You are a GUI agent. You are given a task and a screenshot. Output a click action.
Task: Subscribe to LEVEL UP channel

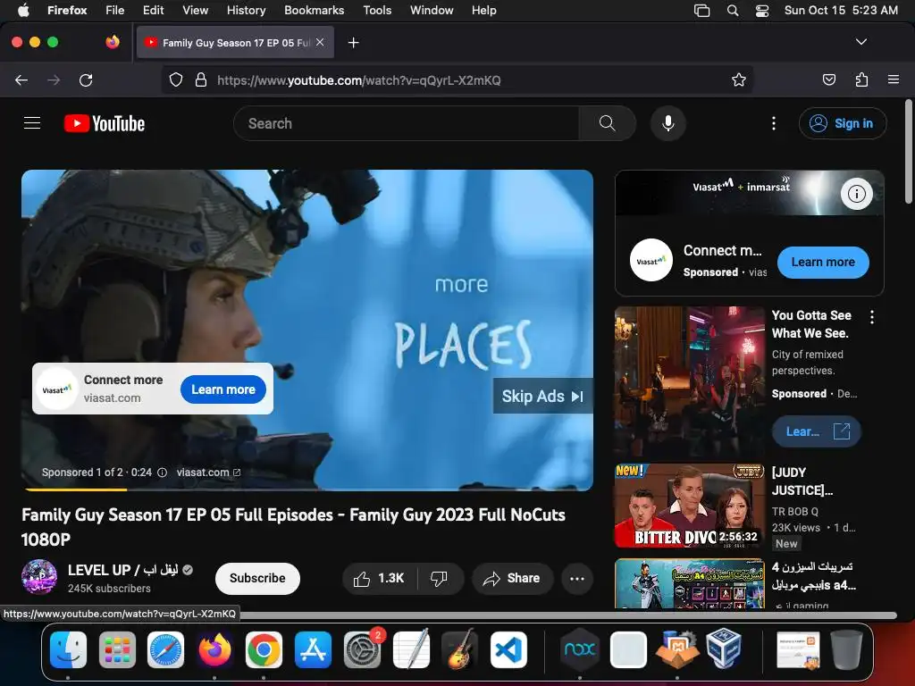[257, 578]
